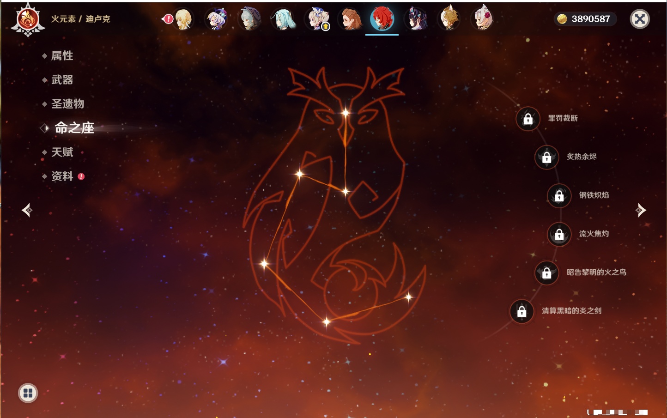The height and width of the screenshot is (418, 667).
Task: Open the 命之座 constellation tab
Action: click(x=74, y=128)
